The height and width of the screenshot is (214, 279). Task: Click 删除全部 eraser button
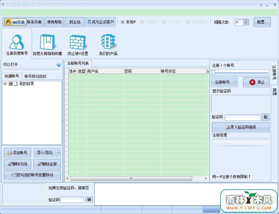pos(47,164)
